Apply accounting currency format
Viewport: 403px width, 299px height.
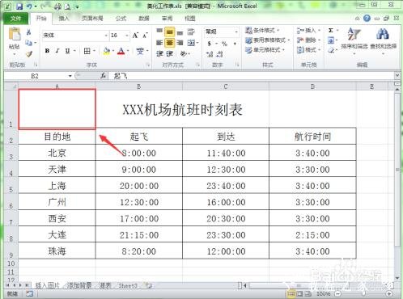point(210,44)
